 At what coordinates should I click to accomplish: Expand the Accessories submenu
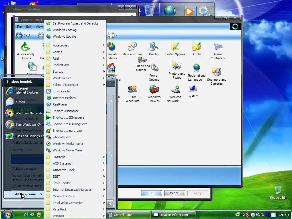75,45
